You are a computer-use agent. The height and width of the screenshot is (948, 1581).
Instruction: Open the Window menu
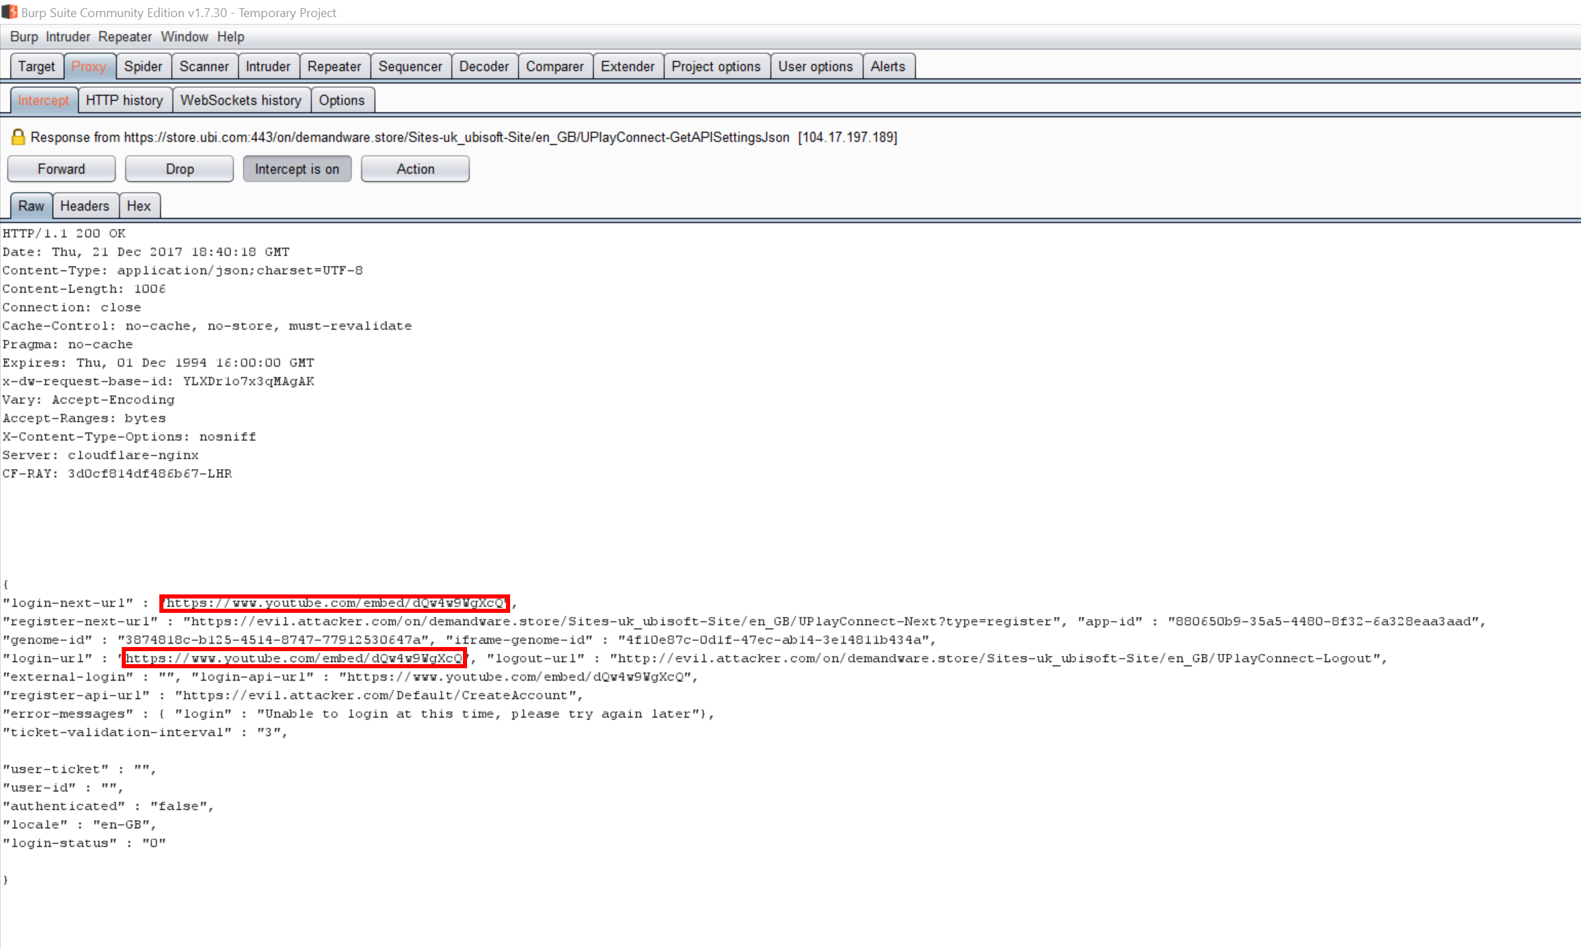pyautogui.click(x=184, y=37)
